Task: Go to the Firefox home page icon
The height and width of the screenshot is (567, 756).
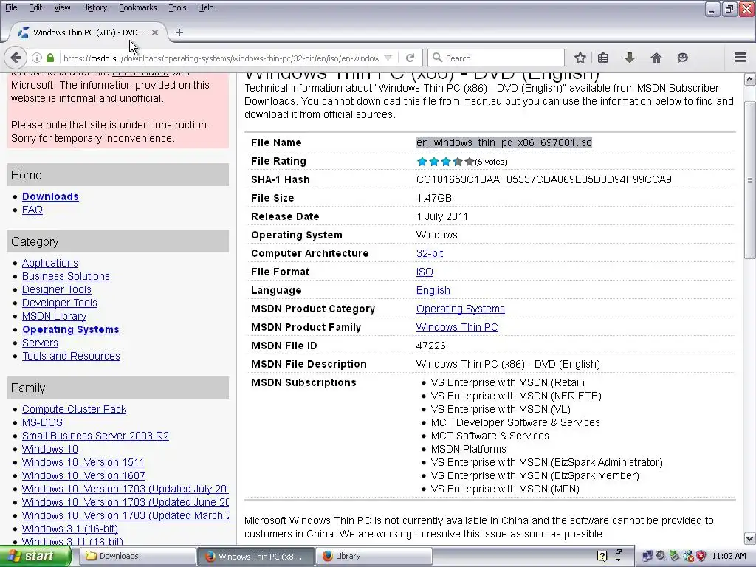Action: (656, 58)
